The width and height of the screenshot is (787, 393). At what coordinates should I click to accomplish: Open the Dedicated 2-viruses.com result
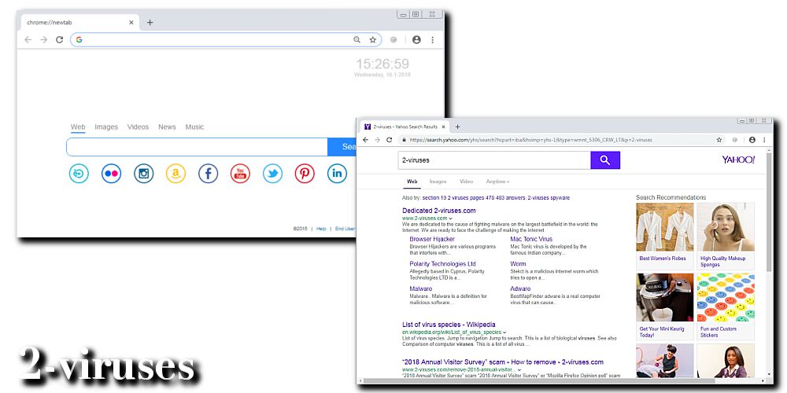438,211
